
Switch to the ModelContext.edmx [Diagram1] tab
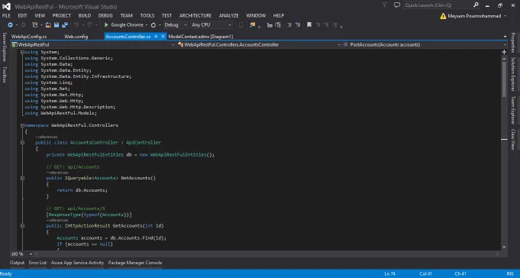(x=200, y=37)
